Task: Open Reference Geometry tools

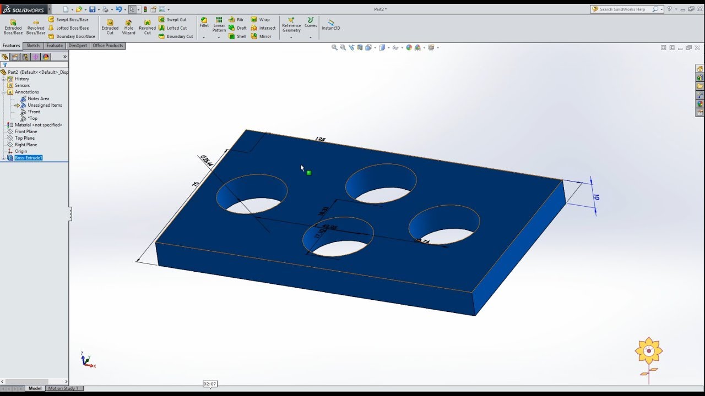Action: 291,24
